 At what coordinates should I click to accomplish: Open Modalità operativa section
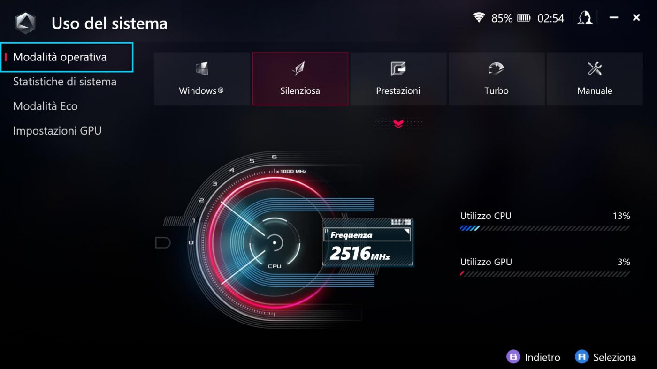67,57
